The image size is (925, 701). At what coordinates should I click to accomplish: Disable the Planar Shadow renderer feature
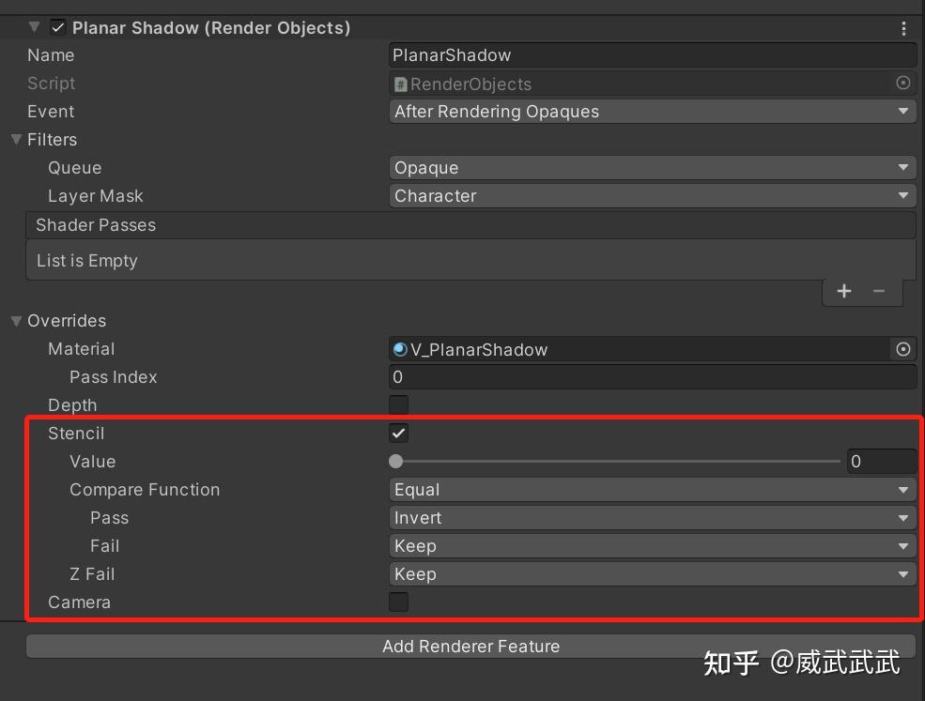coord(58,27)
